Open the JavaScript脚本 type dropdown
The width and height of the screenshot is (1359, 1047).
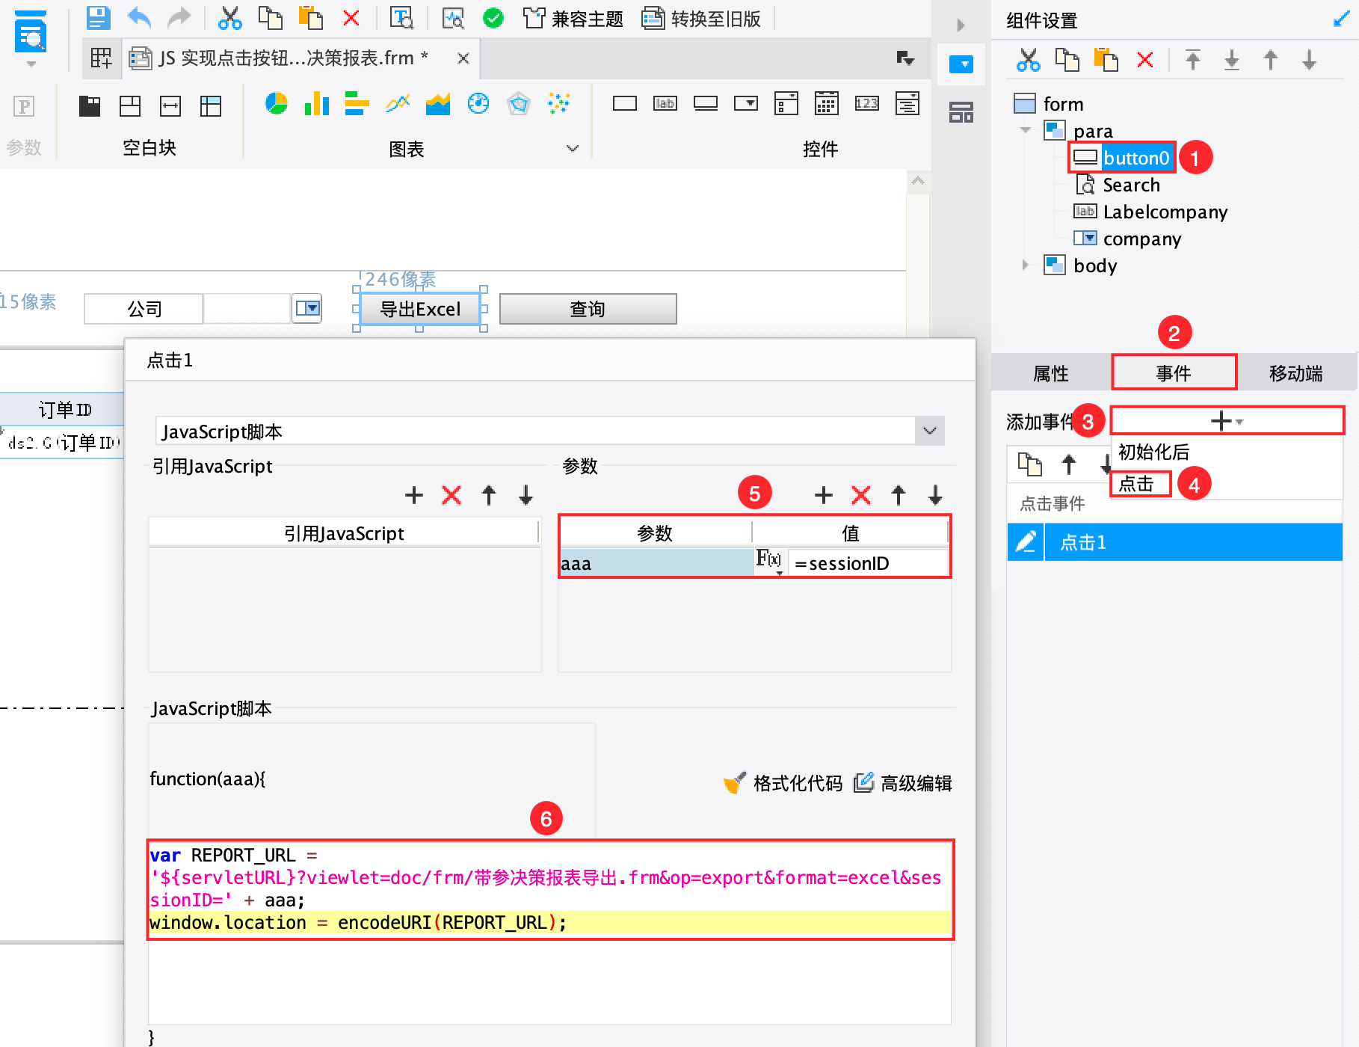930,431
